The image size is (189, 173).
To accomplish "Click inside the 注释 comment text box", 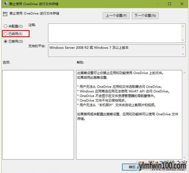I will click(115, 33).
